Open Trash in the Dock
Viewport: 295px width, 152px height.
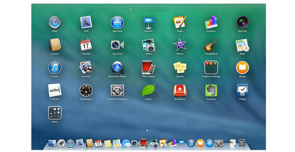point(242,143)
